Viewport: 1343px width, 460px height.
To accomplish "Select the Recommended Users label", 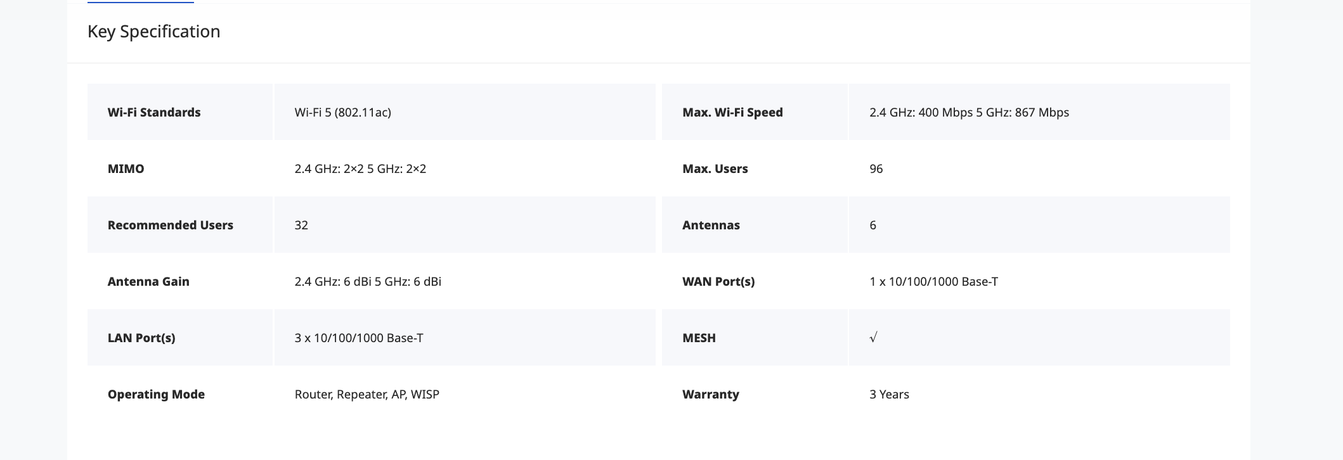I will click(x=170, y=225).
